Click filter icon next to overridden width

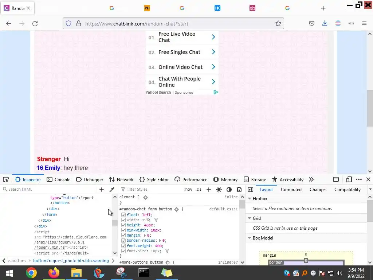156,220
